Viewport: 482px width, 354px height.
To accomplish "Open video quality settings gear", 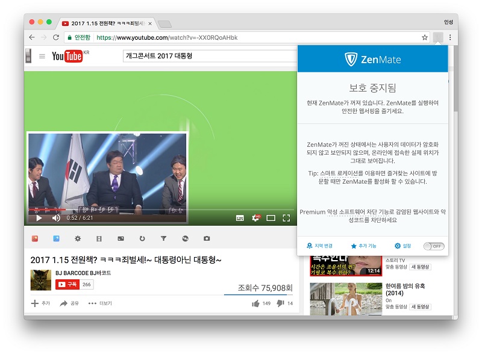I will tap(255, 218).
